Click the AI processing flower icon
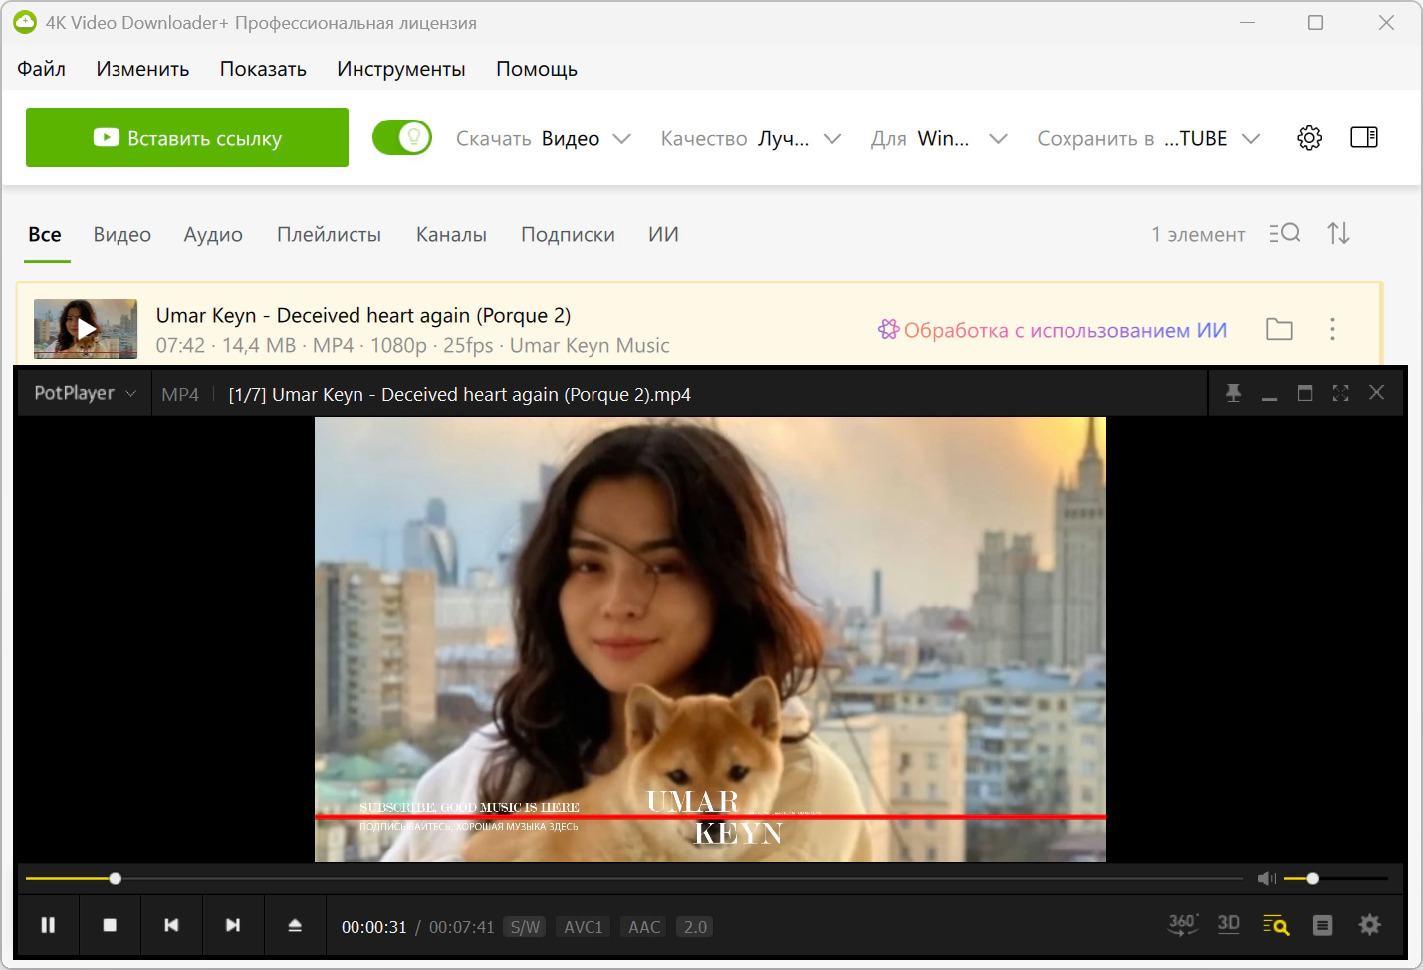 click(x=888, y=329)
